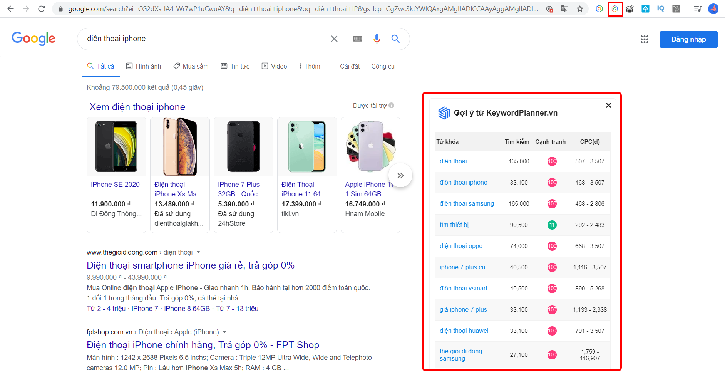Close the KeywordPlanner suggestions panel
Viewport: 725px width, 371px height.
coord(608,105)
